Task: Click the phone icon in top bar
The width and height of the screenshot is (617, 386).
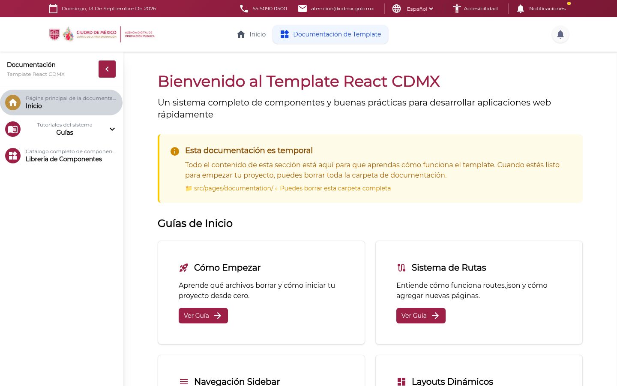Action: coord(244,9)
